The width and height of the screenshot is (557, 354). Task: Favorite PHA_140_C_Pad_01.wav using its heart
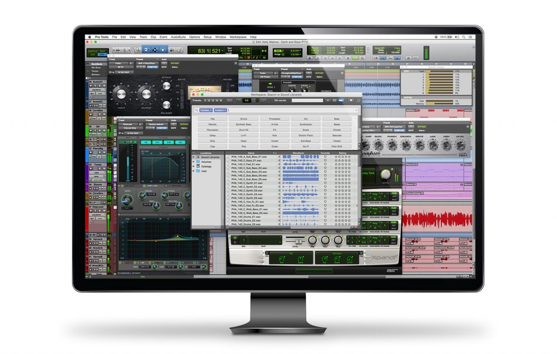[325, 165]
